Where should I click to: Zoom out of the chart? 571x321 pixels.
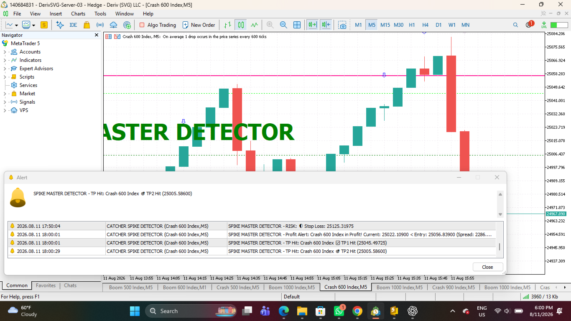[283, 25]
